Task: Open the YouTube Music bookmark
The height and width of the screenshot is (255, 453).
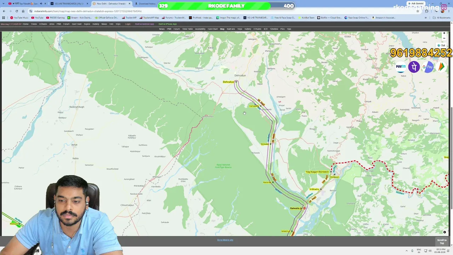Action: (x=19, y=18)
